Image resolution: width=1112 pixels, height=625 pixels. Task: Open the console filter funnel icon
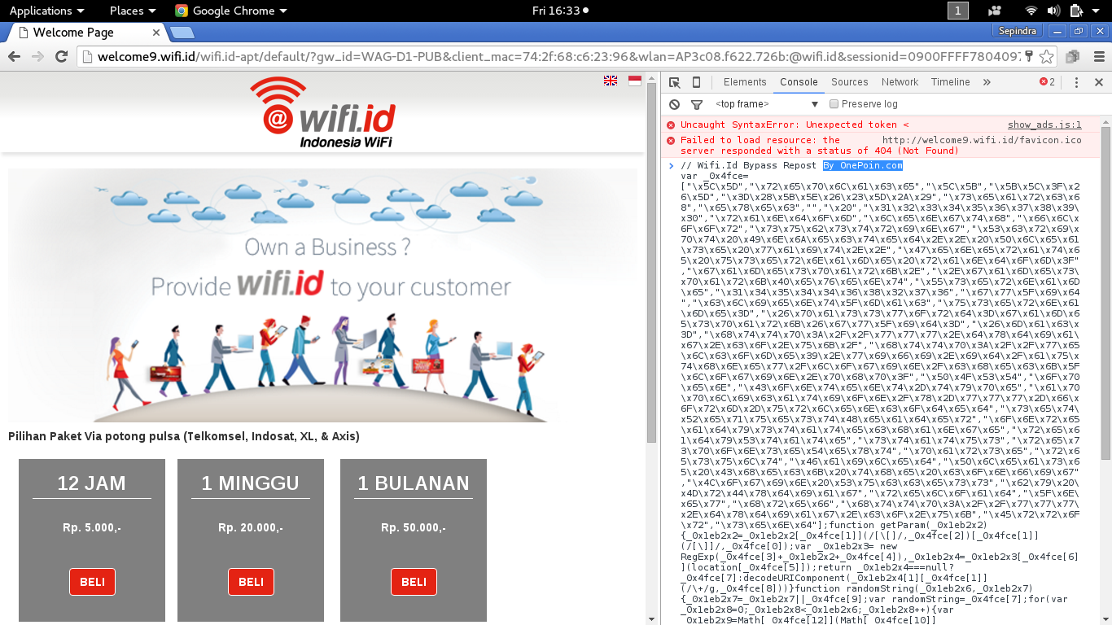click(x=697, y=104)
